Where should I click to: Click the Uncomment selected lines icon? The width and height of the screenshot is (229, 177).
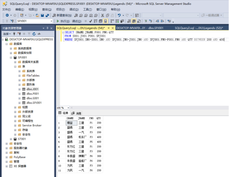click(x=151, y=21)
